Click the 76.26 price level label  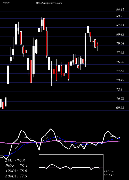[120, 62]
